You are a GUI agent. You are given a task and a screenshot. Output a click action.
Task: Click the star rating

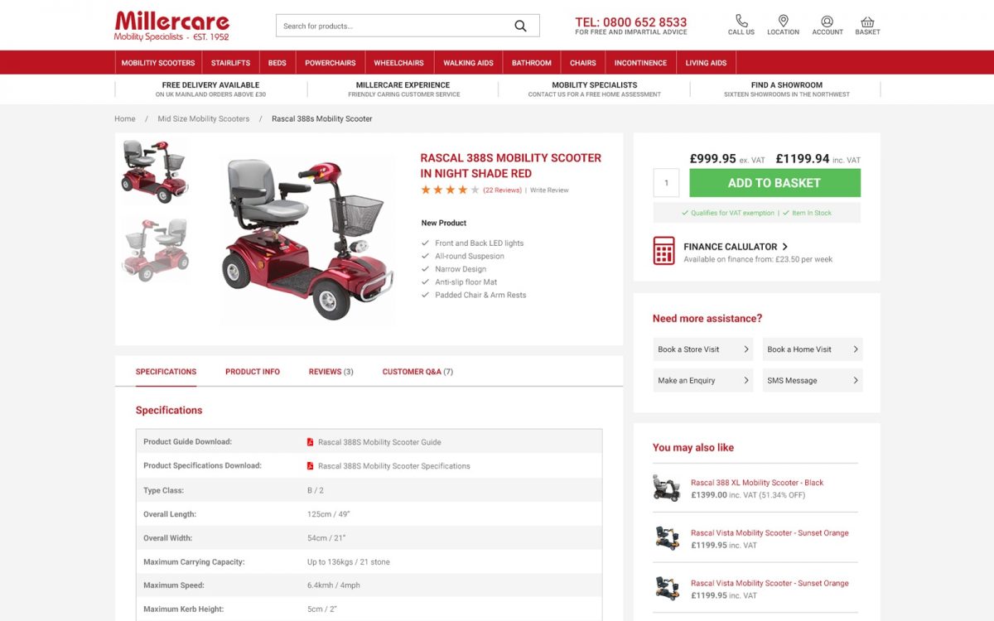pyautogui.click(x=450, y=190)
